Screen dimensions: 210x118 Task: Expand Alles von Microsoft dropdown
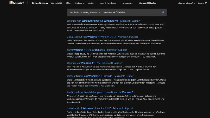coord(186,3)
